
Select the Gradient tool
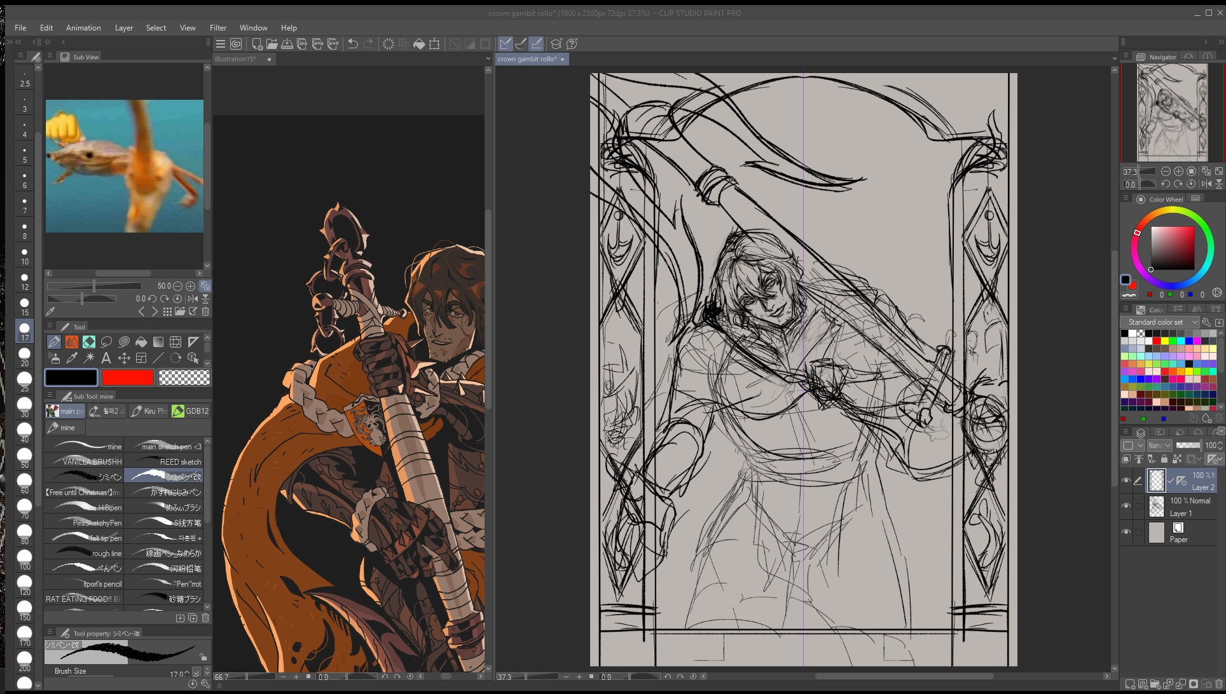coord(158,342)
